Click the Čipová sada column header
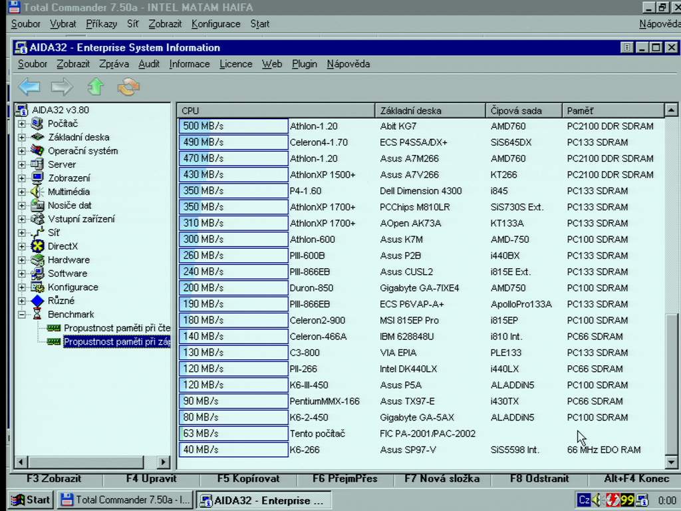Screen dimensions: 681x511 coord(524,110)
